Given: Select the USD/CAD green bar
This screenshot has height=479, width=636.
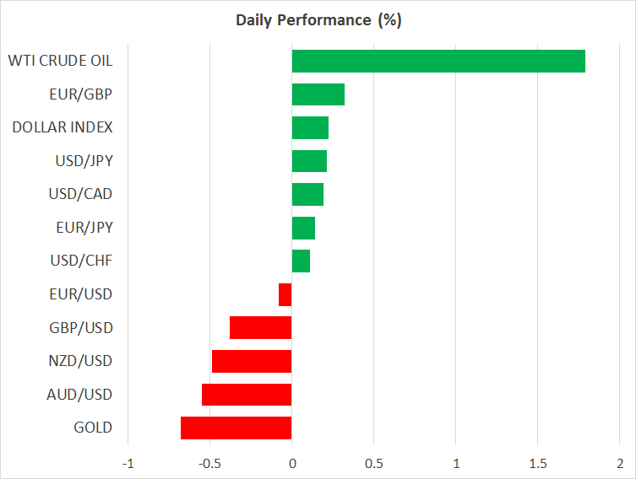Looking at the screenshot, I should coord(307,194).
